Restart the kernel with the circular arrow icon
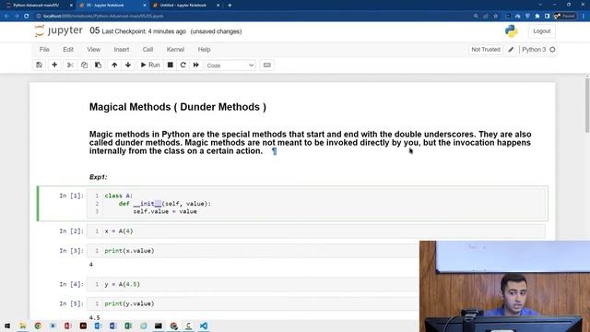 pyautogui.click(x=183, y=65)
